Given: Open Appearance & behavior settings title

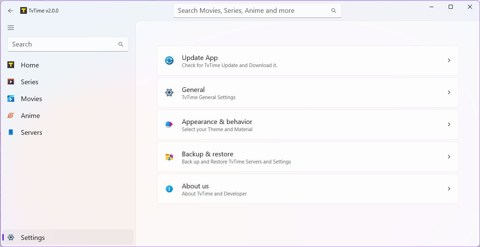Looking at the screenshot, I should tap(217, 122).
